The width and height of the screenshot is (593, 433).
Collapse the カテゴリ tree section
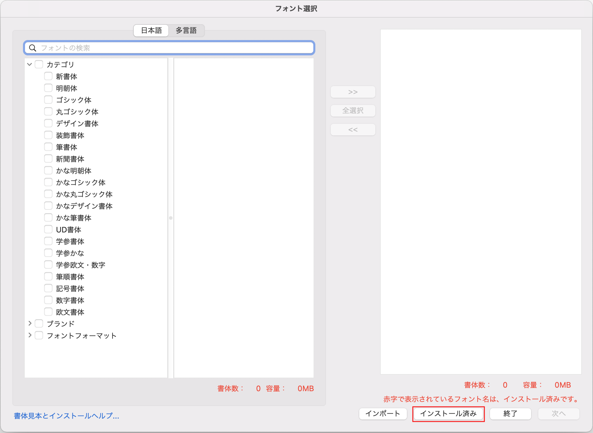pyautogui.click(x=29, y=64)
